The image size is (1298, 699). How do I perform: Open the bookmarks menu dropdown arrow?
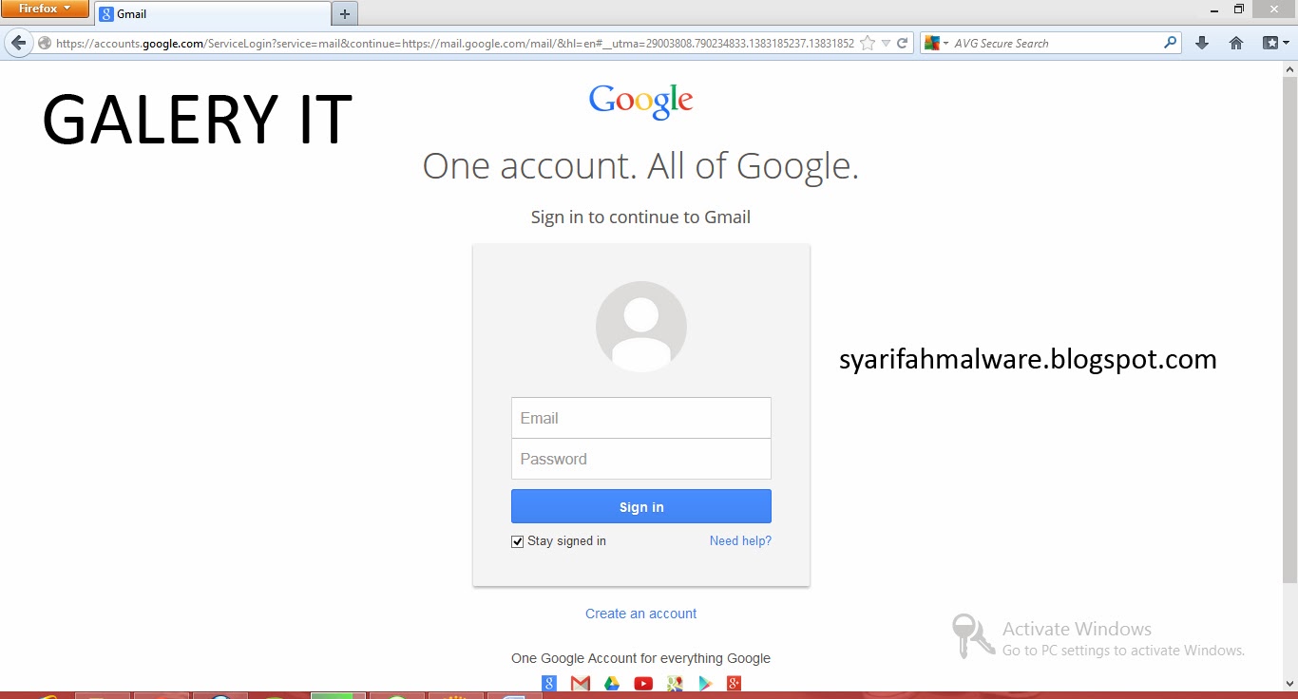[1285, 43]
